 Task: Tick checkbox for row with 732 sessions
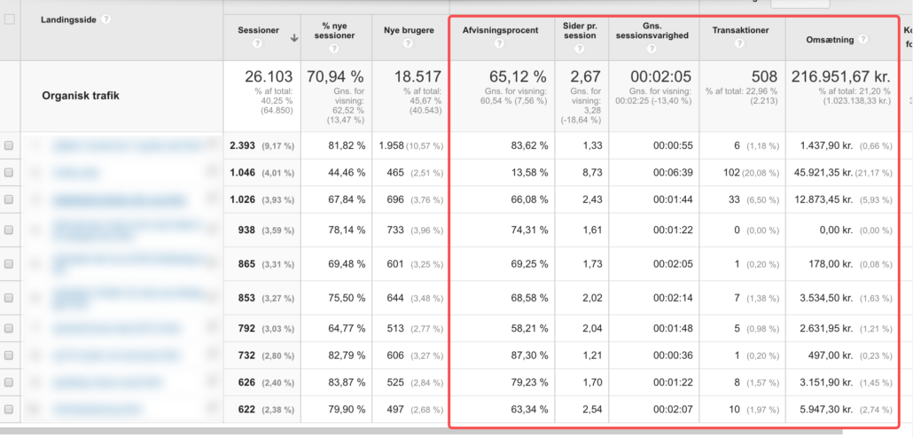pos(9,356)
